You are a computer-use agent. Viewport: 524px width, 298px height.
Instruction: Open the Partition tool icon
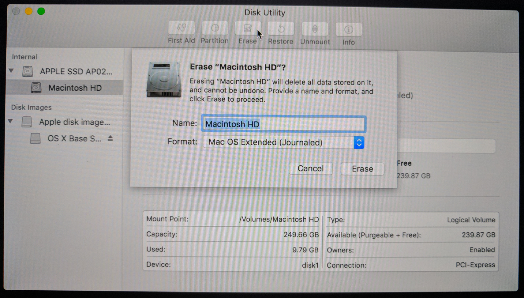click(x=215, y=28)
